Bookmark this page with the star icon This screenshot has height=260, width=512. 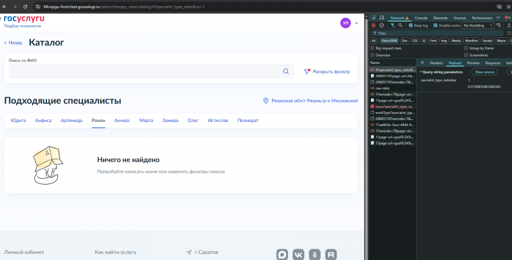click(x=509, y=7)
